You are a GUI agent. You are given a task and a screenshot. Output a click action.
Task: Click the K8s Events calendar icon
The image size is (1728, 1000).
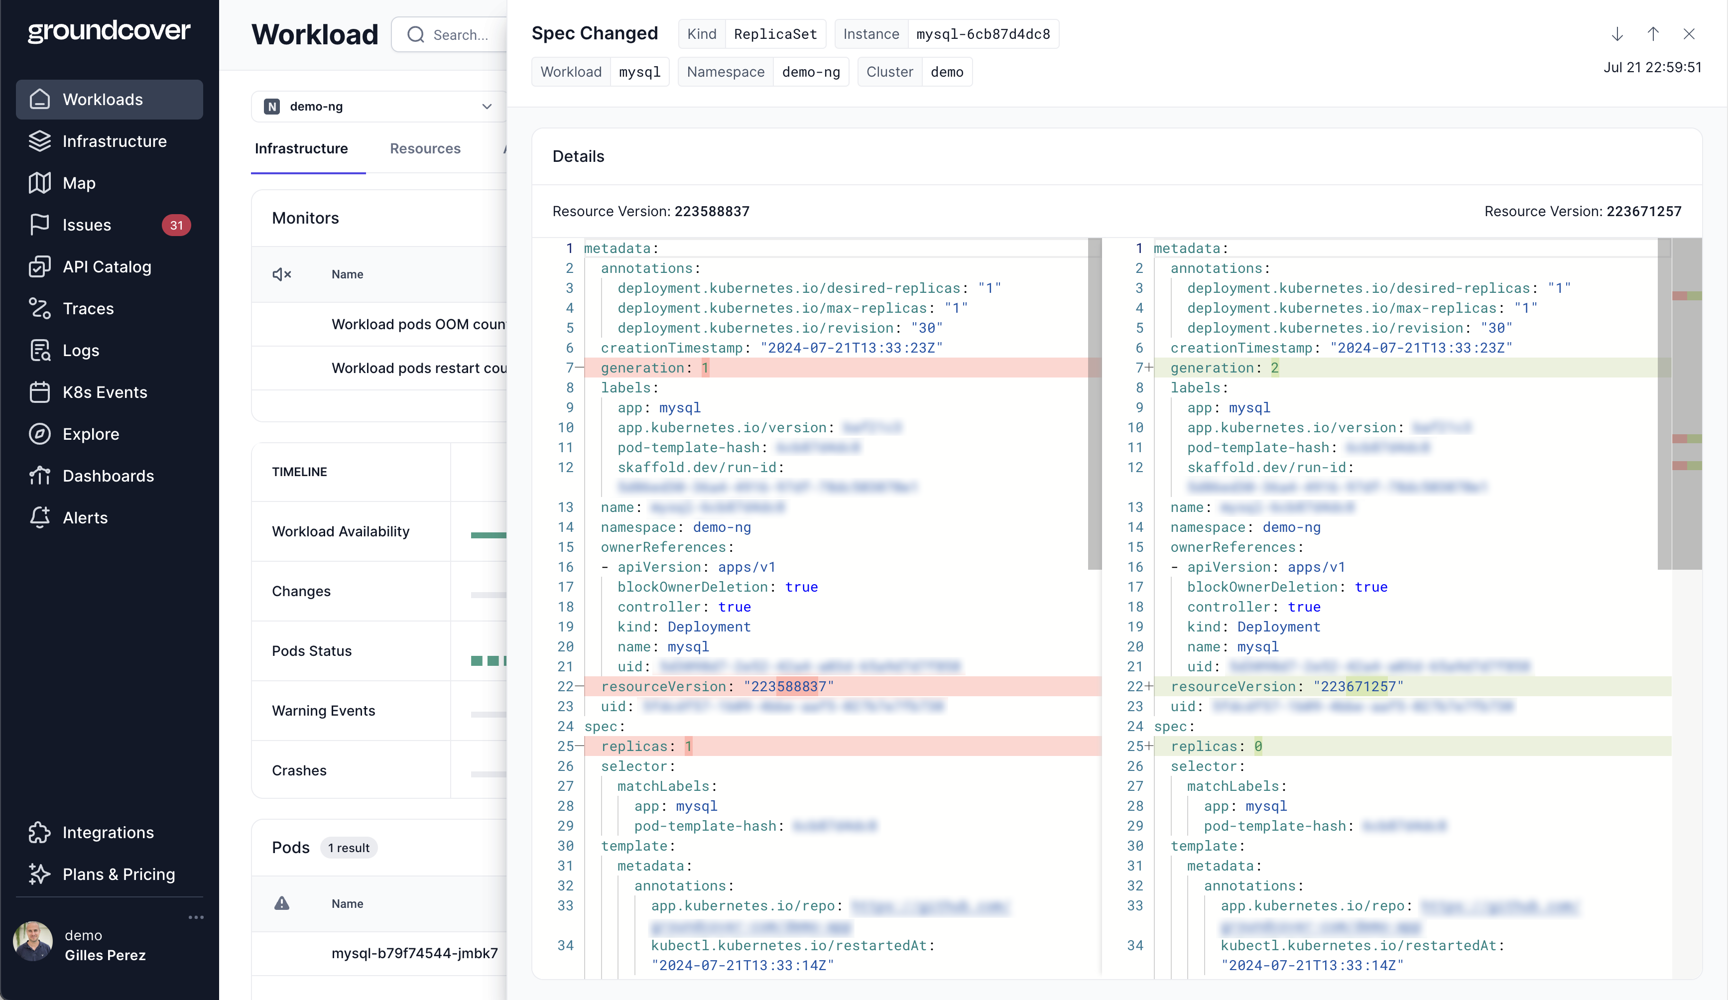(x=40, y=392)
